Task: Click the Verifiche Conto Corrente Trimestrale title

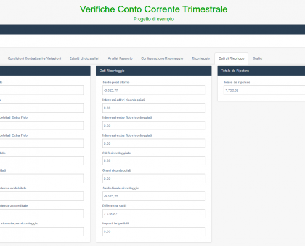Action: (x=153, y=9)
